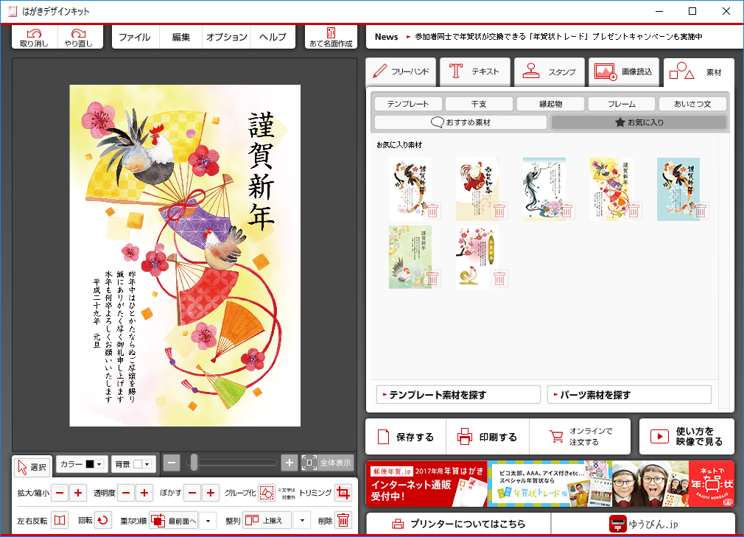Open the テキスト (text) tool
This screenshot has height=537, width=744.
tap(475, 72)
